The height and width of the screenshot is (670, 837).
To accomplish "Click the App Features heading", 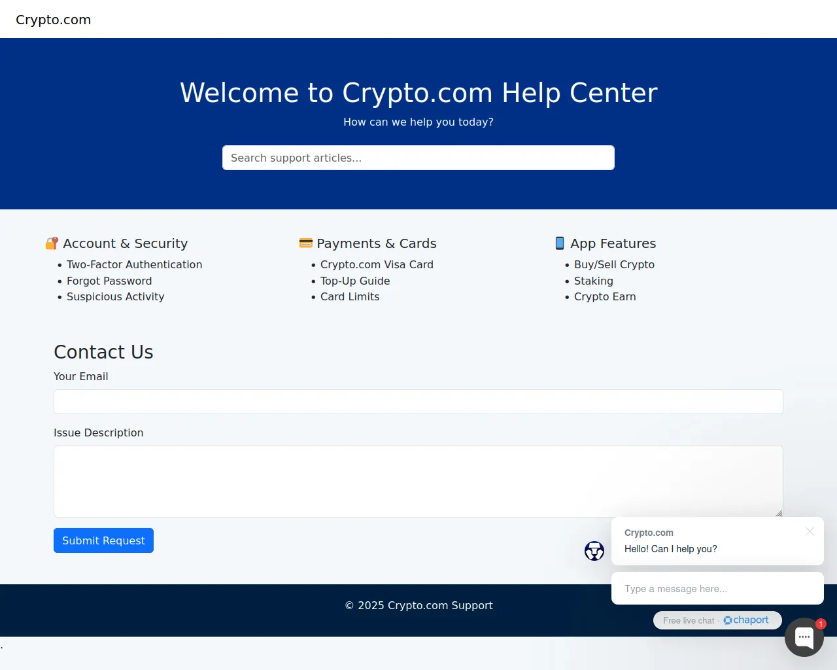I will (613, 243).
